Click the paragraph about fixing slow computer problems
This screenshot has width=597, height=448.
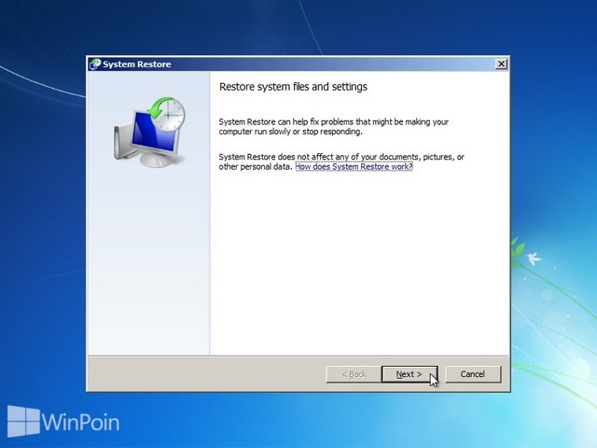pos(334,127)
